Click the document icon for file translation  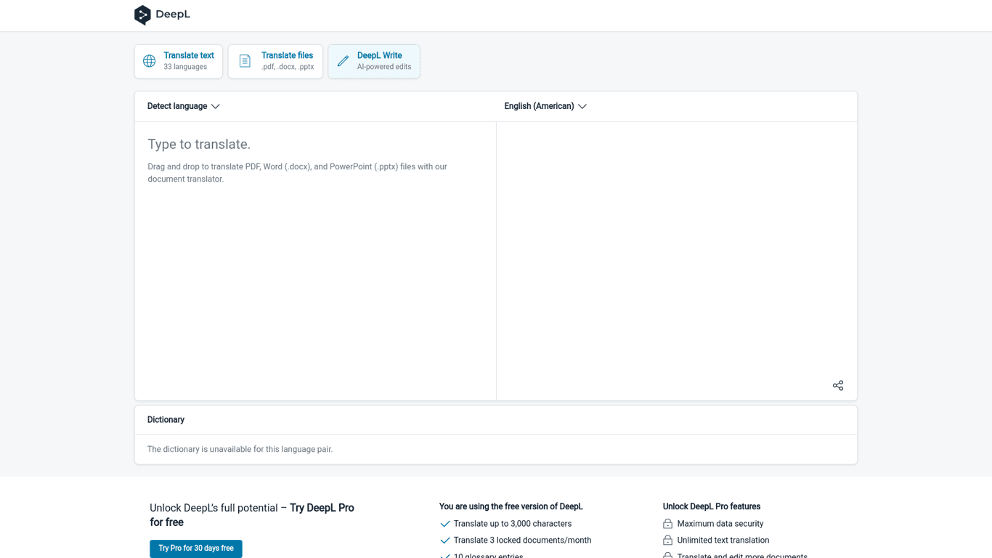point(245,61)
